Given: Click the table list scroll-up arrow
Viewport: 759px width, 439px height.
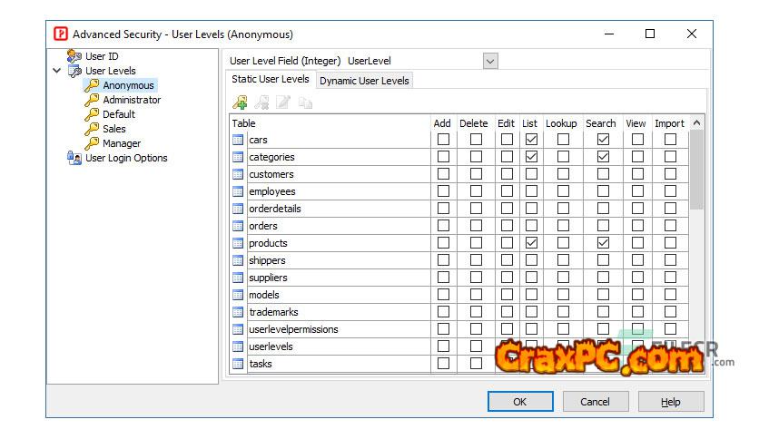Looking at the screenshot, I should click(x=696, y=123).
